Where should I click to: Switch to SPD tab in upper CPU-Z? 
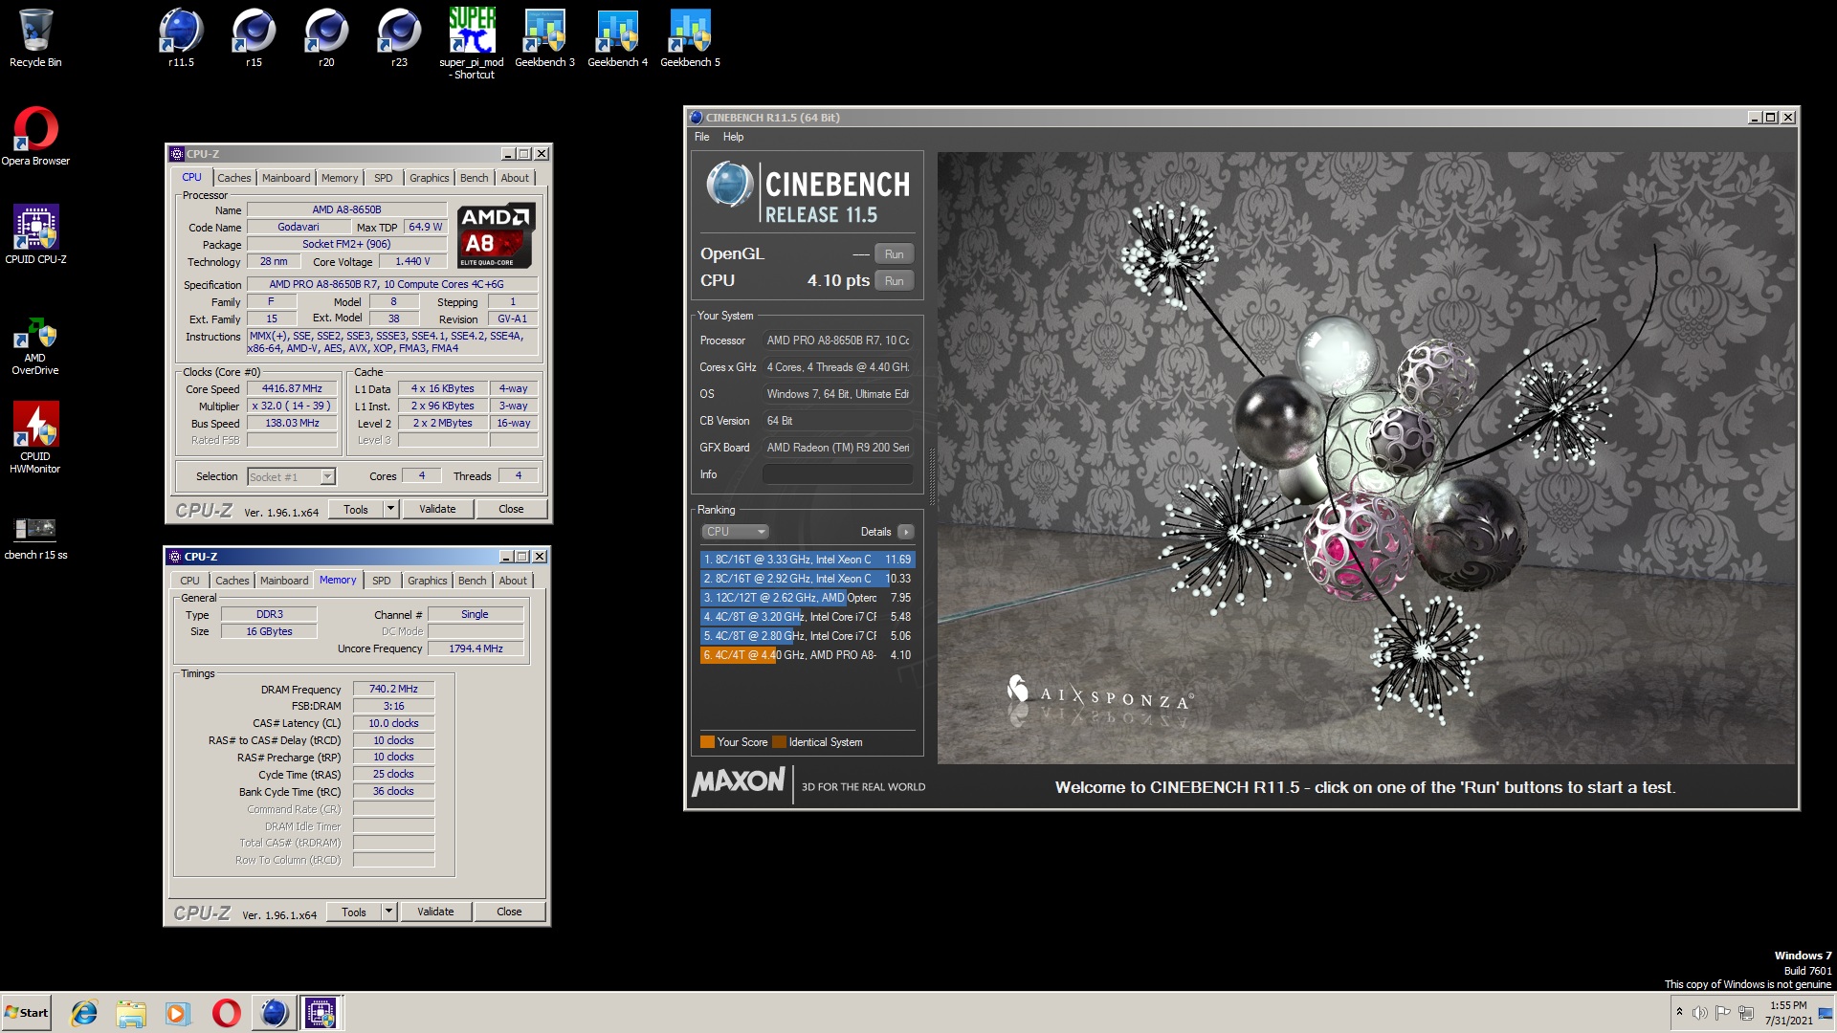(383, 178)
